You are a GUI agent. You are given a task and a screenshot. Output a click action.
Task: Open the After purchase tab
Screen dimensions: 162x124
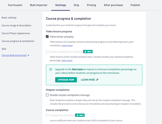113,5
